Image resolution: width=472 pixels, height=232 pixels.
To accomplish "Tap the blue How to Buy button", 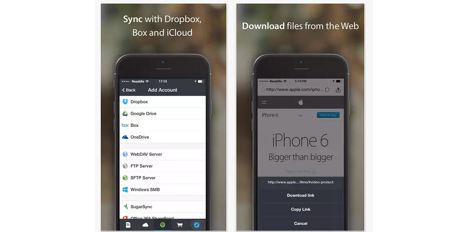I will click(328, 115).
